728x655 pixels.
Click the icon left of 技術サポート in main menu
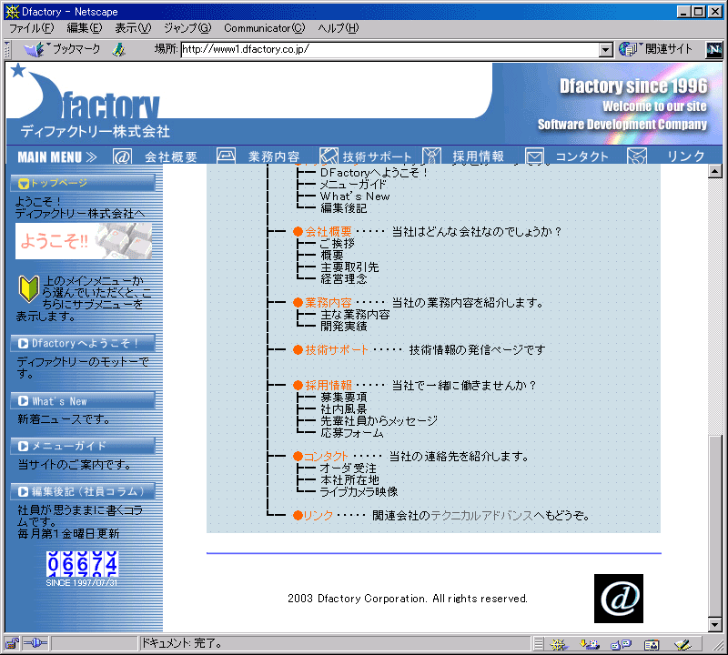pyautogui.click(x=329, y=156)
